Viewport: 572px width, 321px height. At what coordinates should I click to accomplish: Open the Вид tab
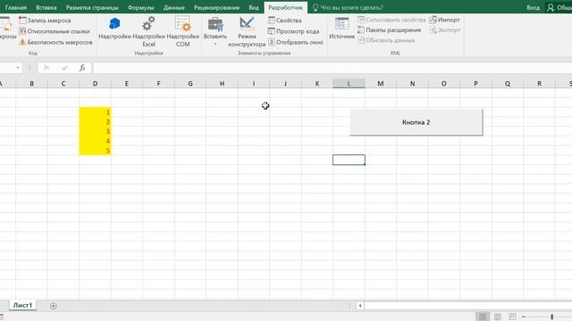254,7
